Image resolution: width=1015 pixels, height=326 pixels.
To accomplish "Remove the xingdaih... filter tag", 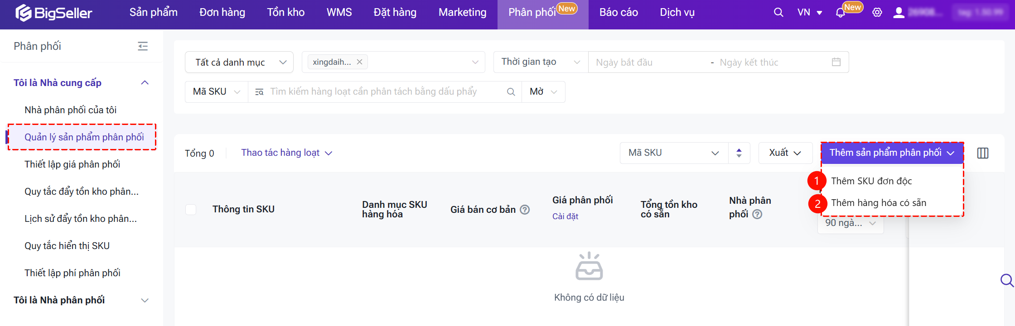I will click(359, 62).
